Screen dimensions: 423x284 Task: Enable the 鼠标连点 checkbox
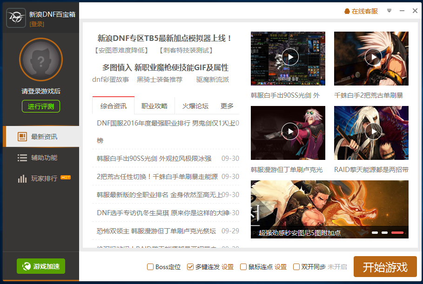point(243,267)
